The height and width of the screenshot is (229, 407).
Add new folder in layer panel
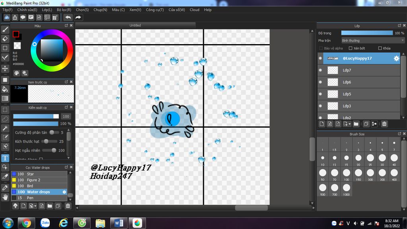click(x=356, y=124)
